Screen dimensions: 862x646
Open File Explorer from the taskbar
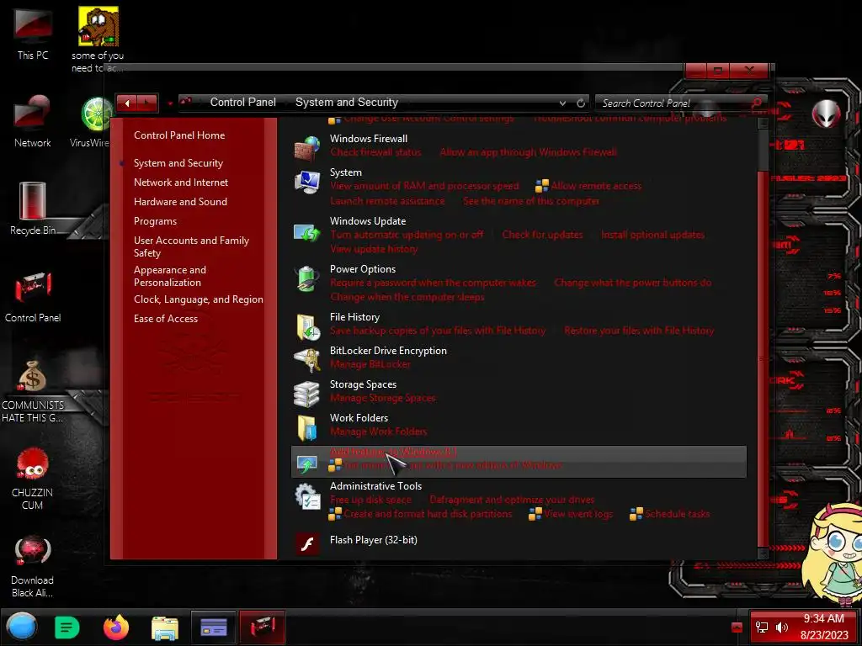click(x=164, y=627)
